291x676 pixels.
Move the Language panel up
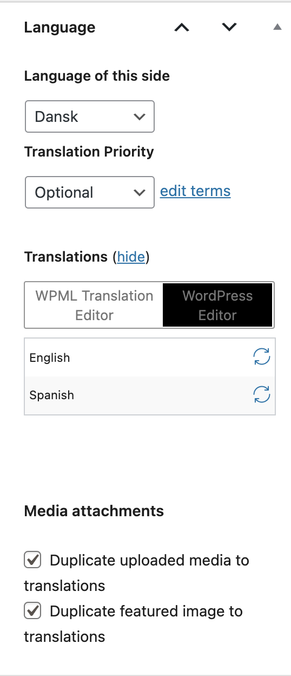[182, 27]
